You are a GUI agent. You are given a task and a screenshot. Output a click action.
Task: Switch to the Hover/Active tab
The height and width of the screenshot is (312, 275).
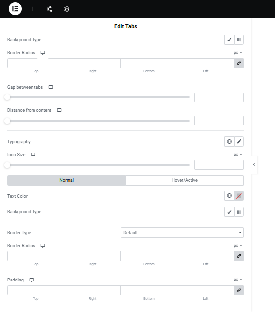pos(184,180)
